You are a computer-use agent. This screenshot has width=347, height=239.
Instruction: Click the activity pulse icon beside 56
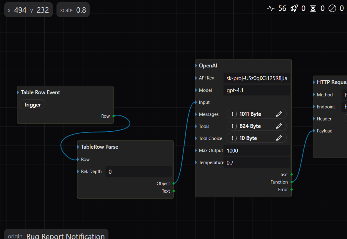click(271, 9)
